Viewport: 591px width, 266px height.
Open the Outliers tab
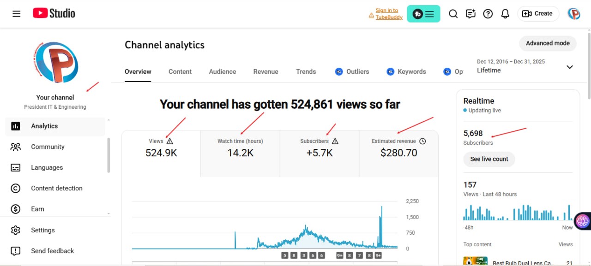[352, 71]
